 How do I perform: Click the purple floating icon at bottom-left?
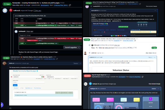[x=2, y=104]
